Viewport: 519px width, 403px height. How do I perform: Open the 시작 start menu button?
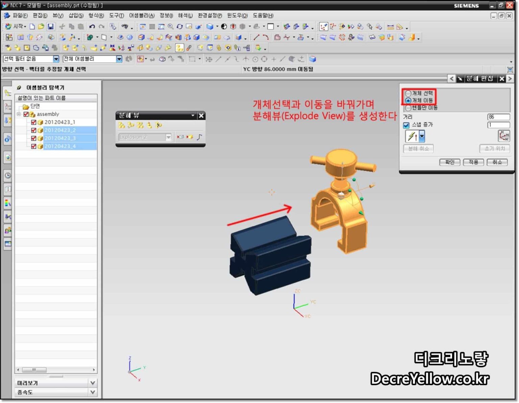15,26
